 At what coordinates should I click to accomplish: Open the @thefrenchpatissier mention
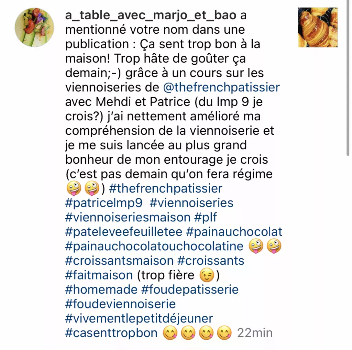[221, 87]
